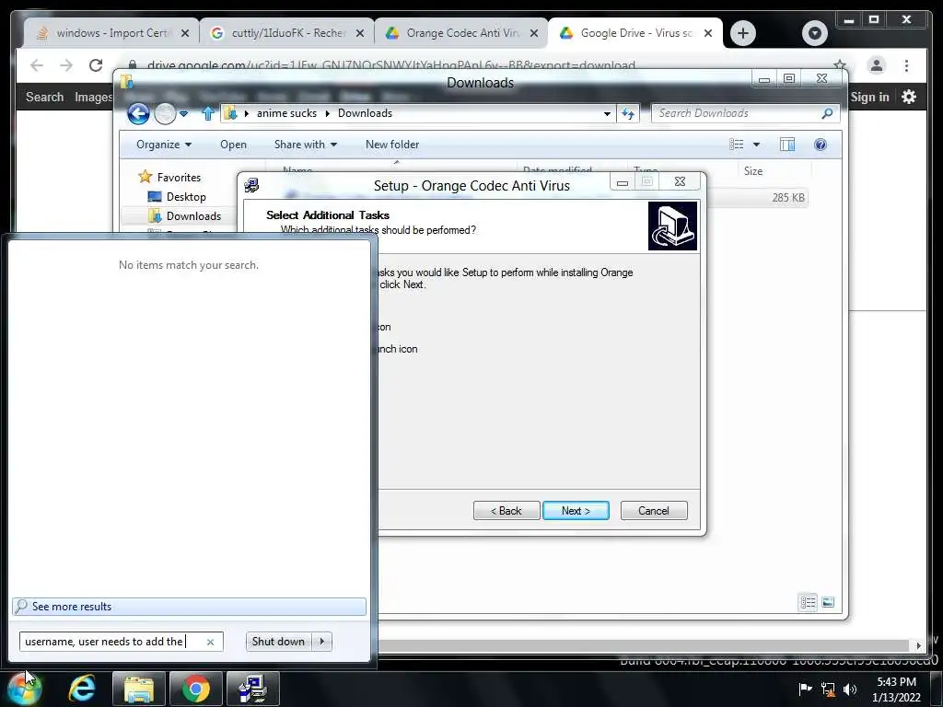Switch to the cuttly/1IduoFK tab
The height and width of the screenshot is (707, 943).
pos(286,33)
